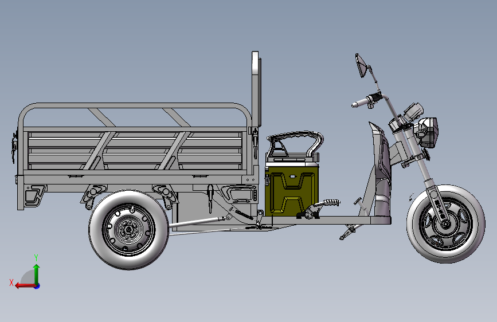Select the headlight assembly

tap(429, 132)
